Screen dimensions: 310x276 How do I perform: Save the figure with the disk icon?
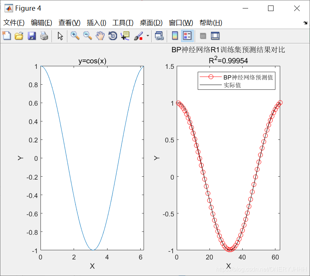32,36
